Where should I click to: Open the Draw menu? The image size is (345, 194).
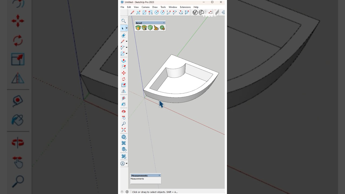[x=155, y=7]
